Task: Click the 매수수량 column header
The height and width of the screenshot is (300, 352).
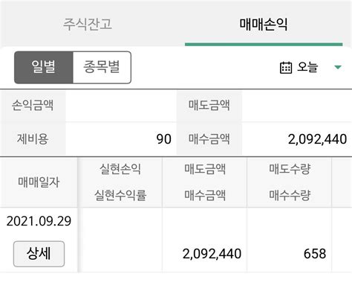Action: tap(290, 195)
